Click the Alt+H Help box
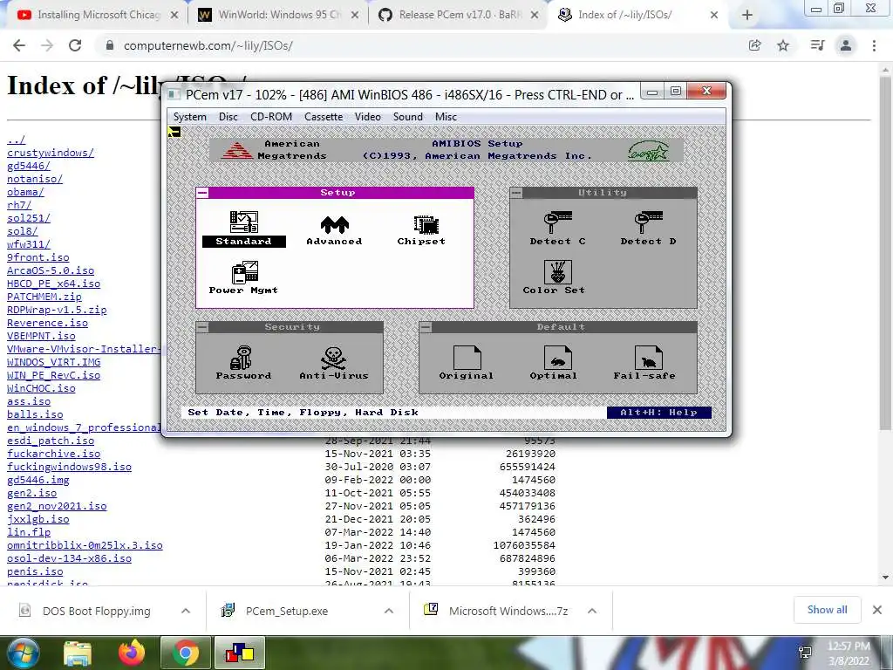Screen dimensions: 893x670 coord(659,413)
